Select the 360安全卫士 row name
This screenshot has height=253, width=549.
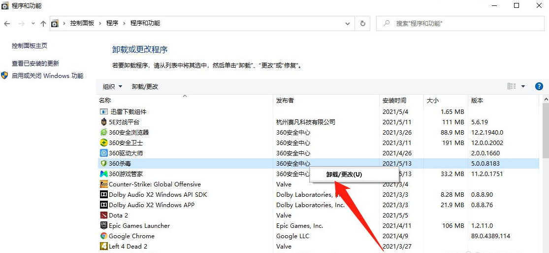coord(126,143)
